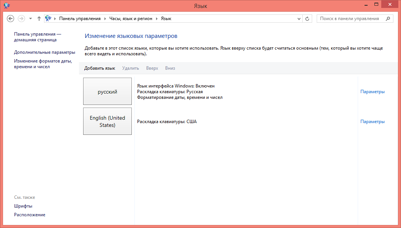Open Панель управления — домашняя страница link
The height and width of the screenshot is (228, 401).
point(38,37)
